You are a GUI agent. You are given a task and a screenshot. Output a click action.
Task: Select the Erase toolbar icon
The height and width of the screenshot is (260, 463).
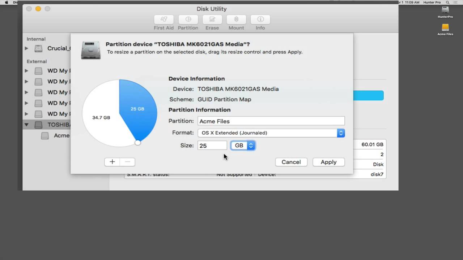coord(212,19)
